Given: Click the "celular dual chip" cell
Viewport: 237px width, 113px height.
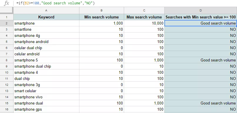Looking at the screenshot, I should pos(46,48).
